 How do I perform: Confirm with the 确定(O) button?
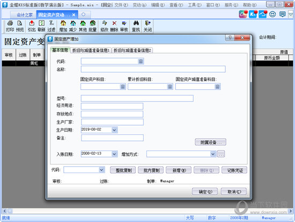point(205,192)
